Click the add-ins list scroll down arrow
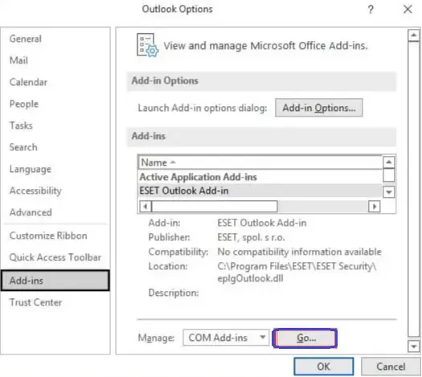 (x=388, y=192)
